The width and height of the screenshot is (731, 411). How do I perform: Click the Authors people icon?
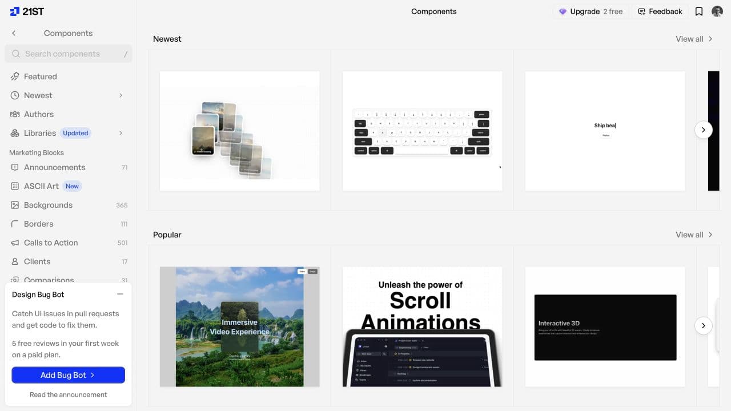(15, 114)
